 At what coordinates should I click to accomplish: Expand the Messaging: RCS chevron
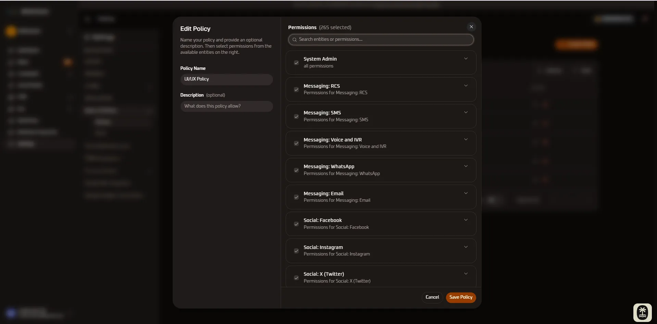click(x=466, y=86)
